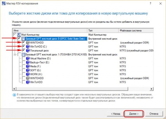Click NTFS cell in the WinToHDD (C:) row
Viewport: 166px width, 119px height.
pyautogui.click(x=123, y=47)
